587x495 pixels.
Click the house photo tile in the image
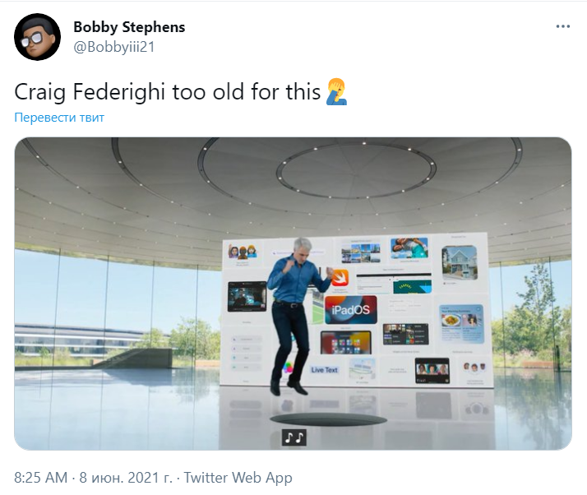(x=460, y=262)
